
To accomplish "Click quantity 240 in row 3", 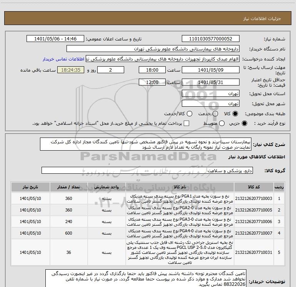I will click(x=69, y=222).
